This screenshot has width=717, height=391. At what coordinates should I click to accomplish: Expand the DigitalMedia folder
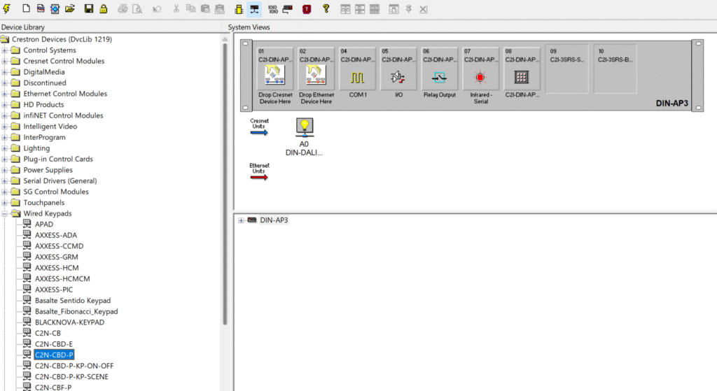5,72
